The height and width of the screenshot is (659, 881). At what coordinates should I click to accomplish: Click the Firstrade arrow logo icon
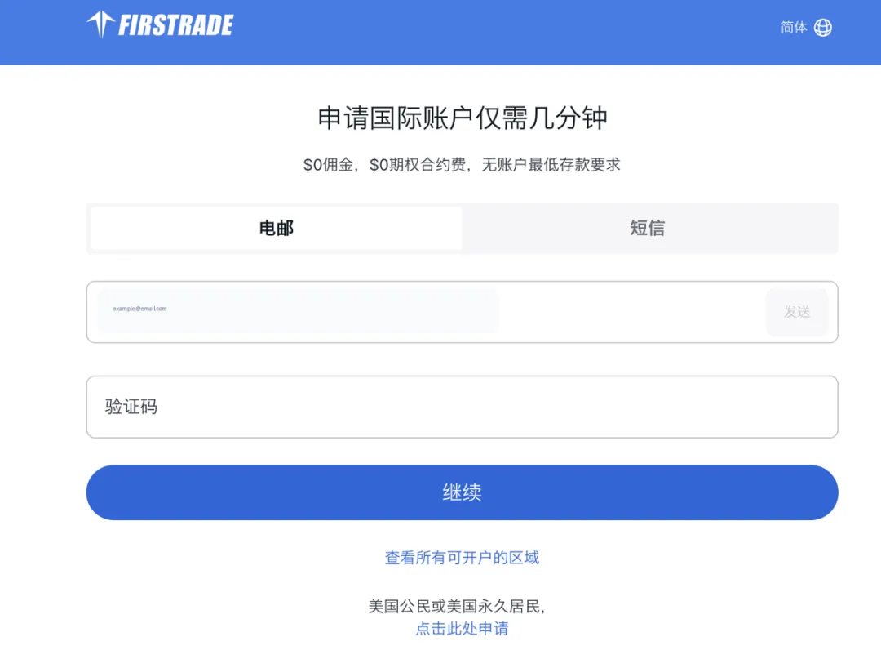click(100, 24)
